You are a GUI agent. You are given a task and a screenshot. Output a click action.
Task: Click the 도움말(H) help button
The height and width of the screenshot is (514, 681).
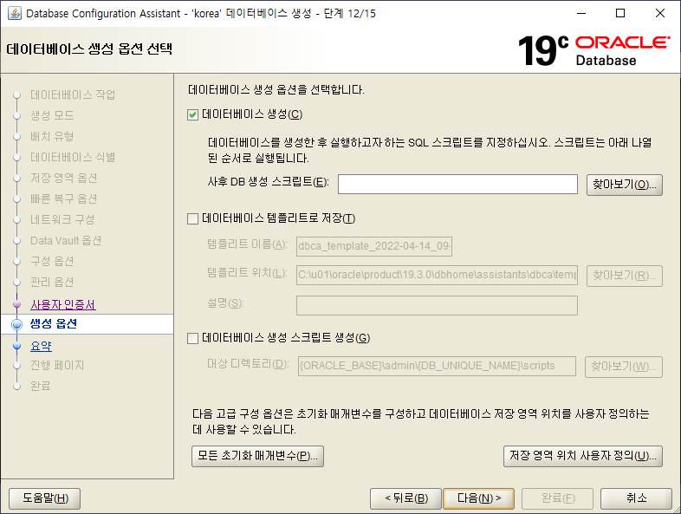click(x=45, y=498)
